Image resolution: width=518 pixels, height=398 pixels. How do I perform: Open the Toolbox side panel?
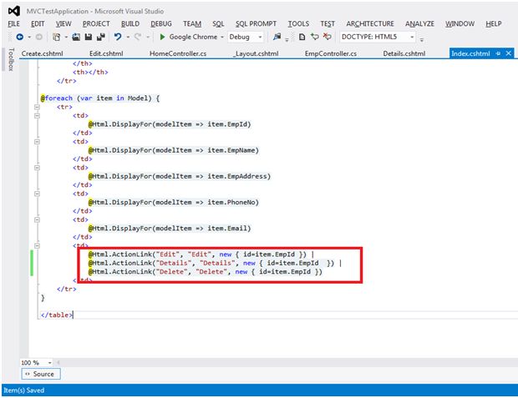coord(11,59)
